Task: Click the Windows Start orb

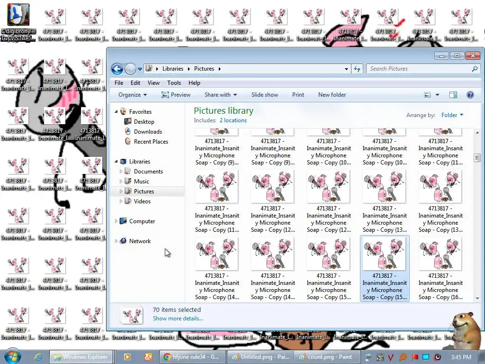Action: [12, 356]
